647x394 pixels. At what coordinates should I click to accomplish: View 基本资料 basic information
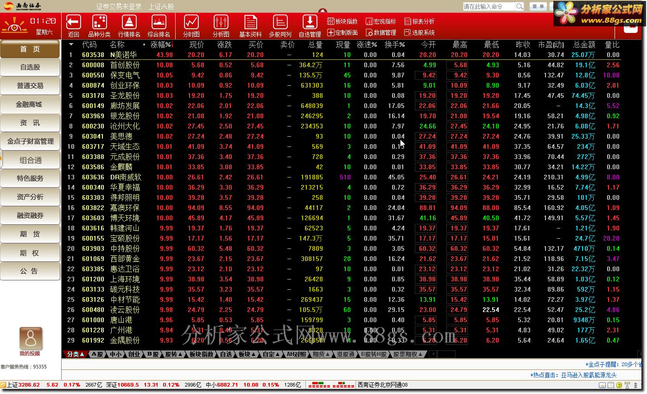tap(251, 22)
